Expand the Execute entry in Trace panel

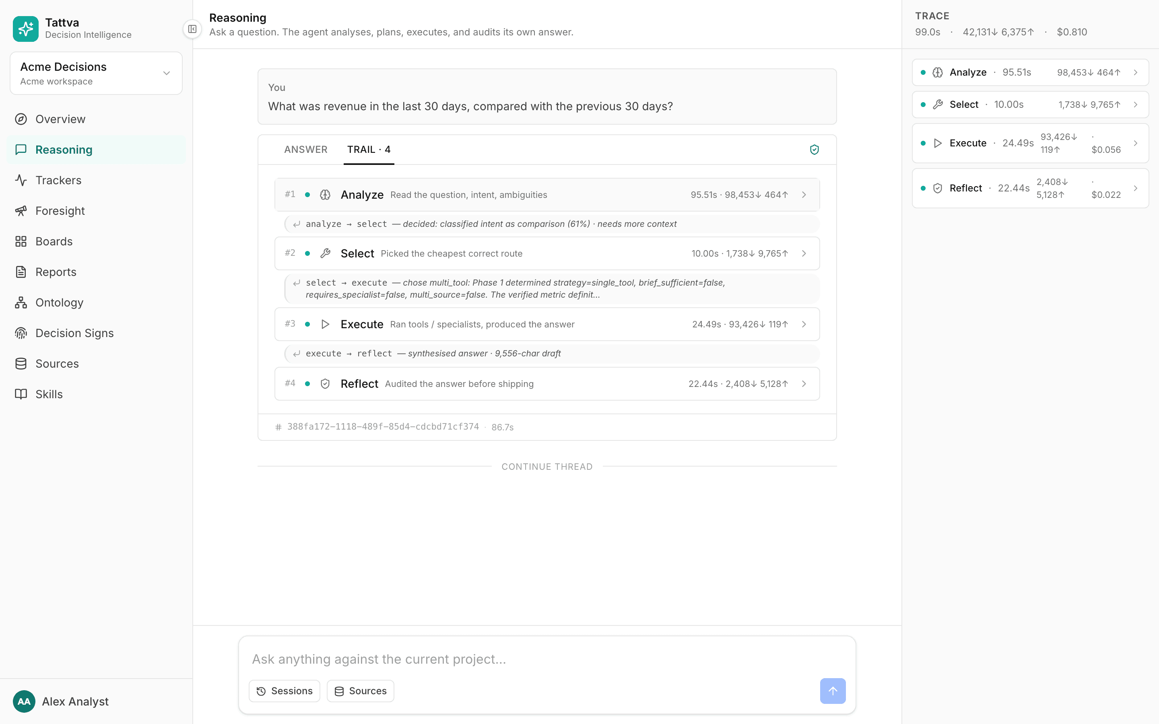click(x=1030, y=143)
